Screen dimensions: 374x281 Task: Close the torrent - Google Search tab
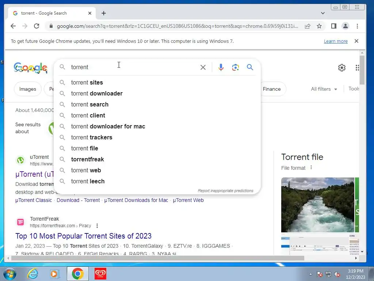[x=90, y=13]
